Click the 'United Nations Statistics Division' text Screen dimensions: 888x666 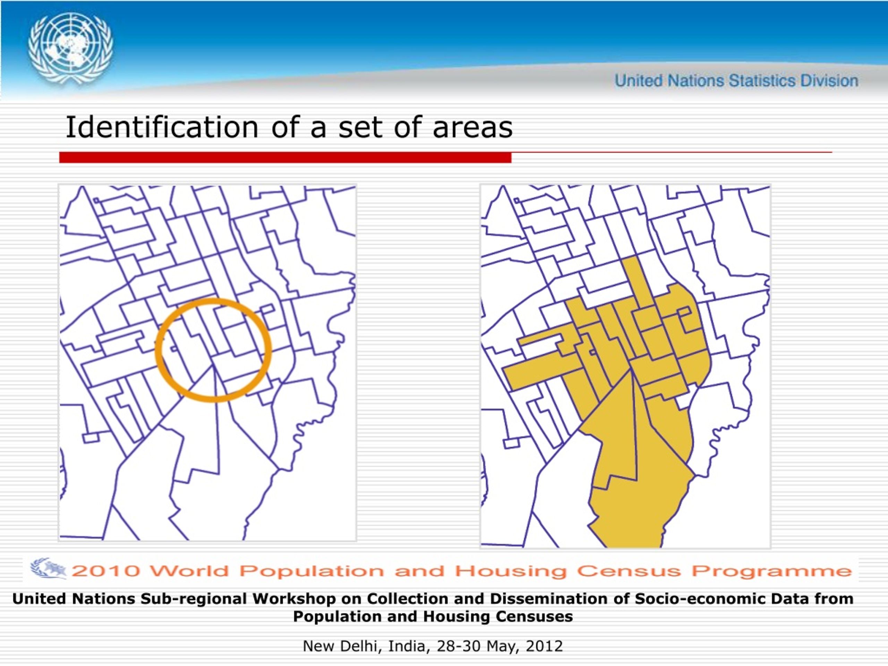pos(736,81)
